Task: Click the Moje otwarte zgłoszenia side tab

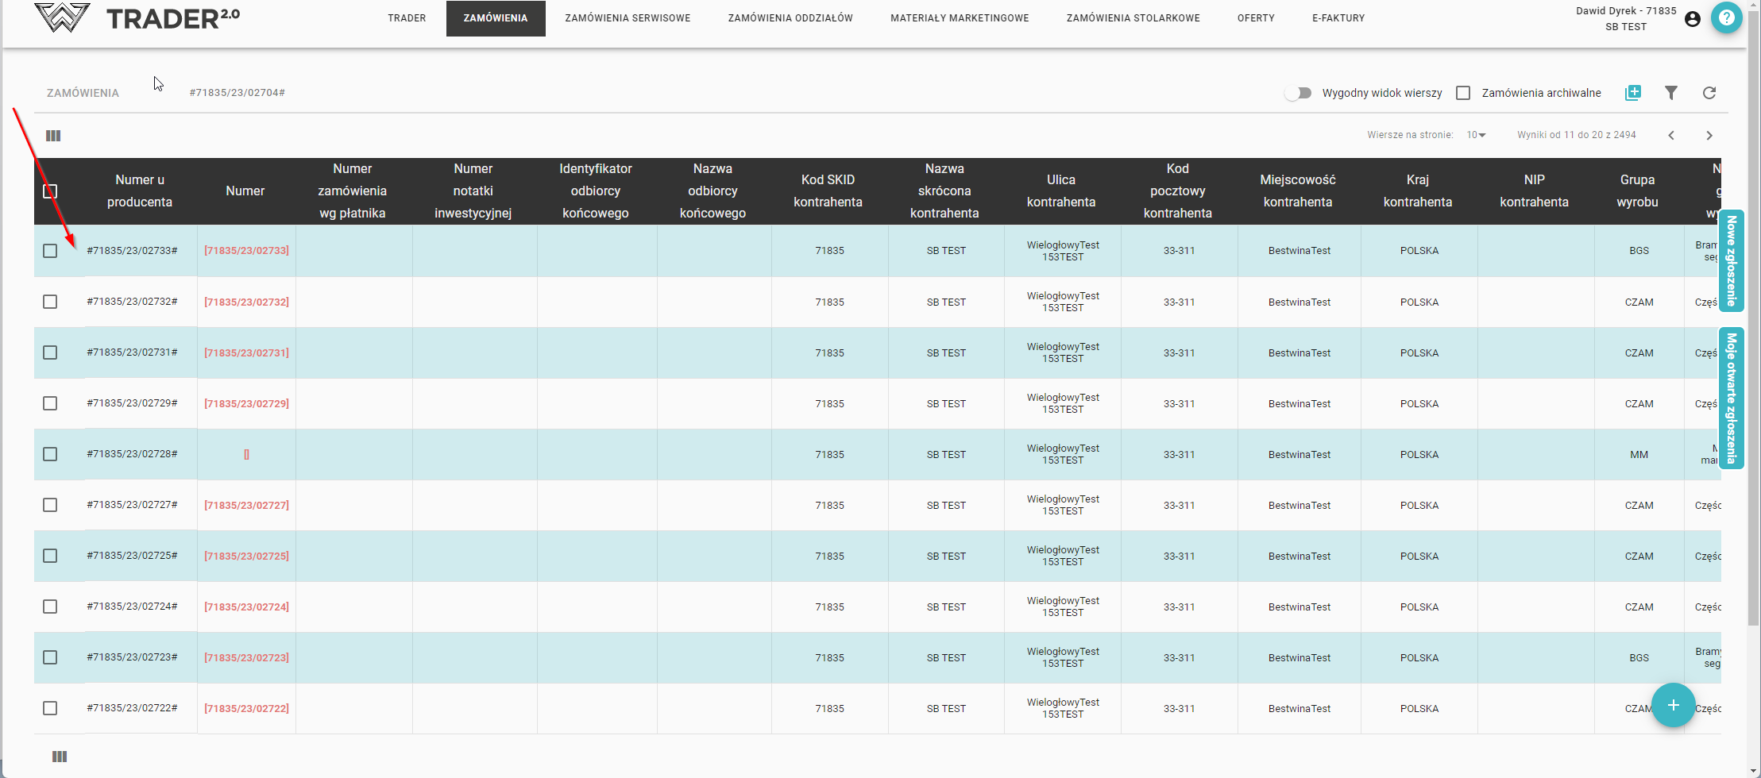Action: point(1731,398)
